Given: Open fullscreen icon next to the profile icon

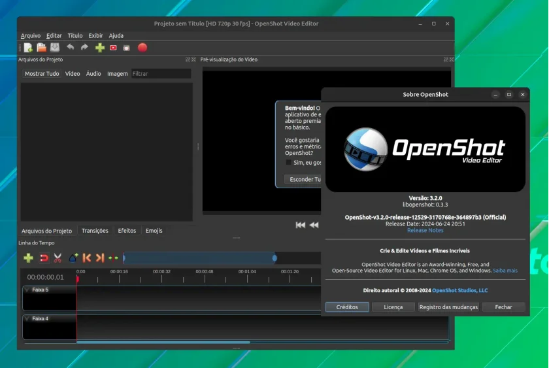Looking at the screenshot, I should pyautogui.click(x=126, y=48).
